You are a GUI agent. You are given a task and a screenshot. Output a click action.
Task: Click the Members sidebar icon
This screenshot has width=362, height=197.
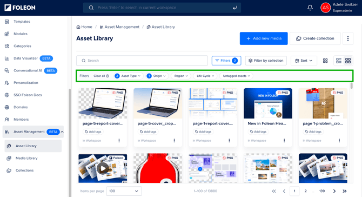click(7, 120)
